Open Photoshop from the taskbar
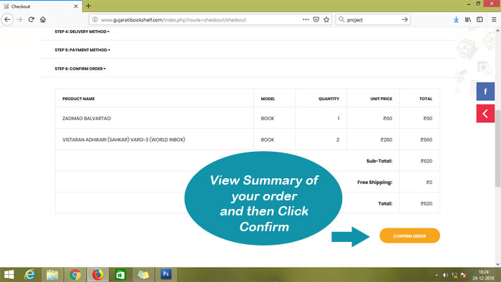This screenshot has height=282, width=501. [166, 274]
